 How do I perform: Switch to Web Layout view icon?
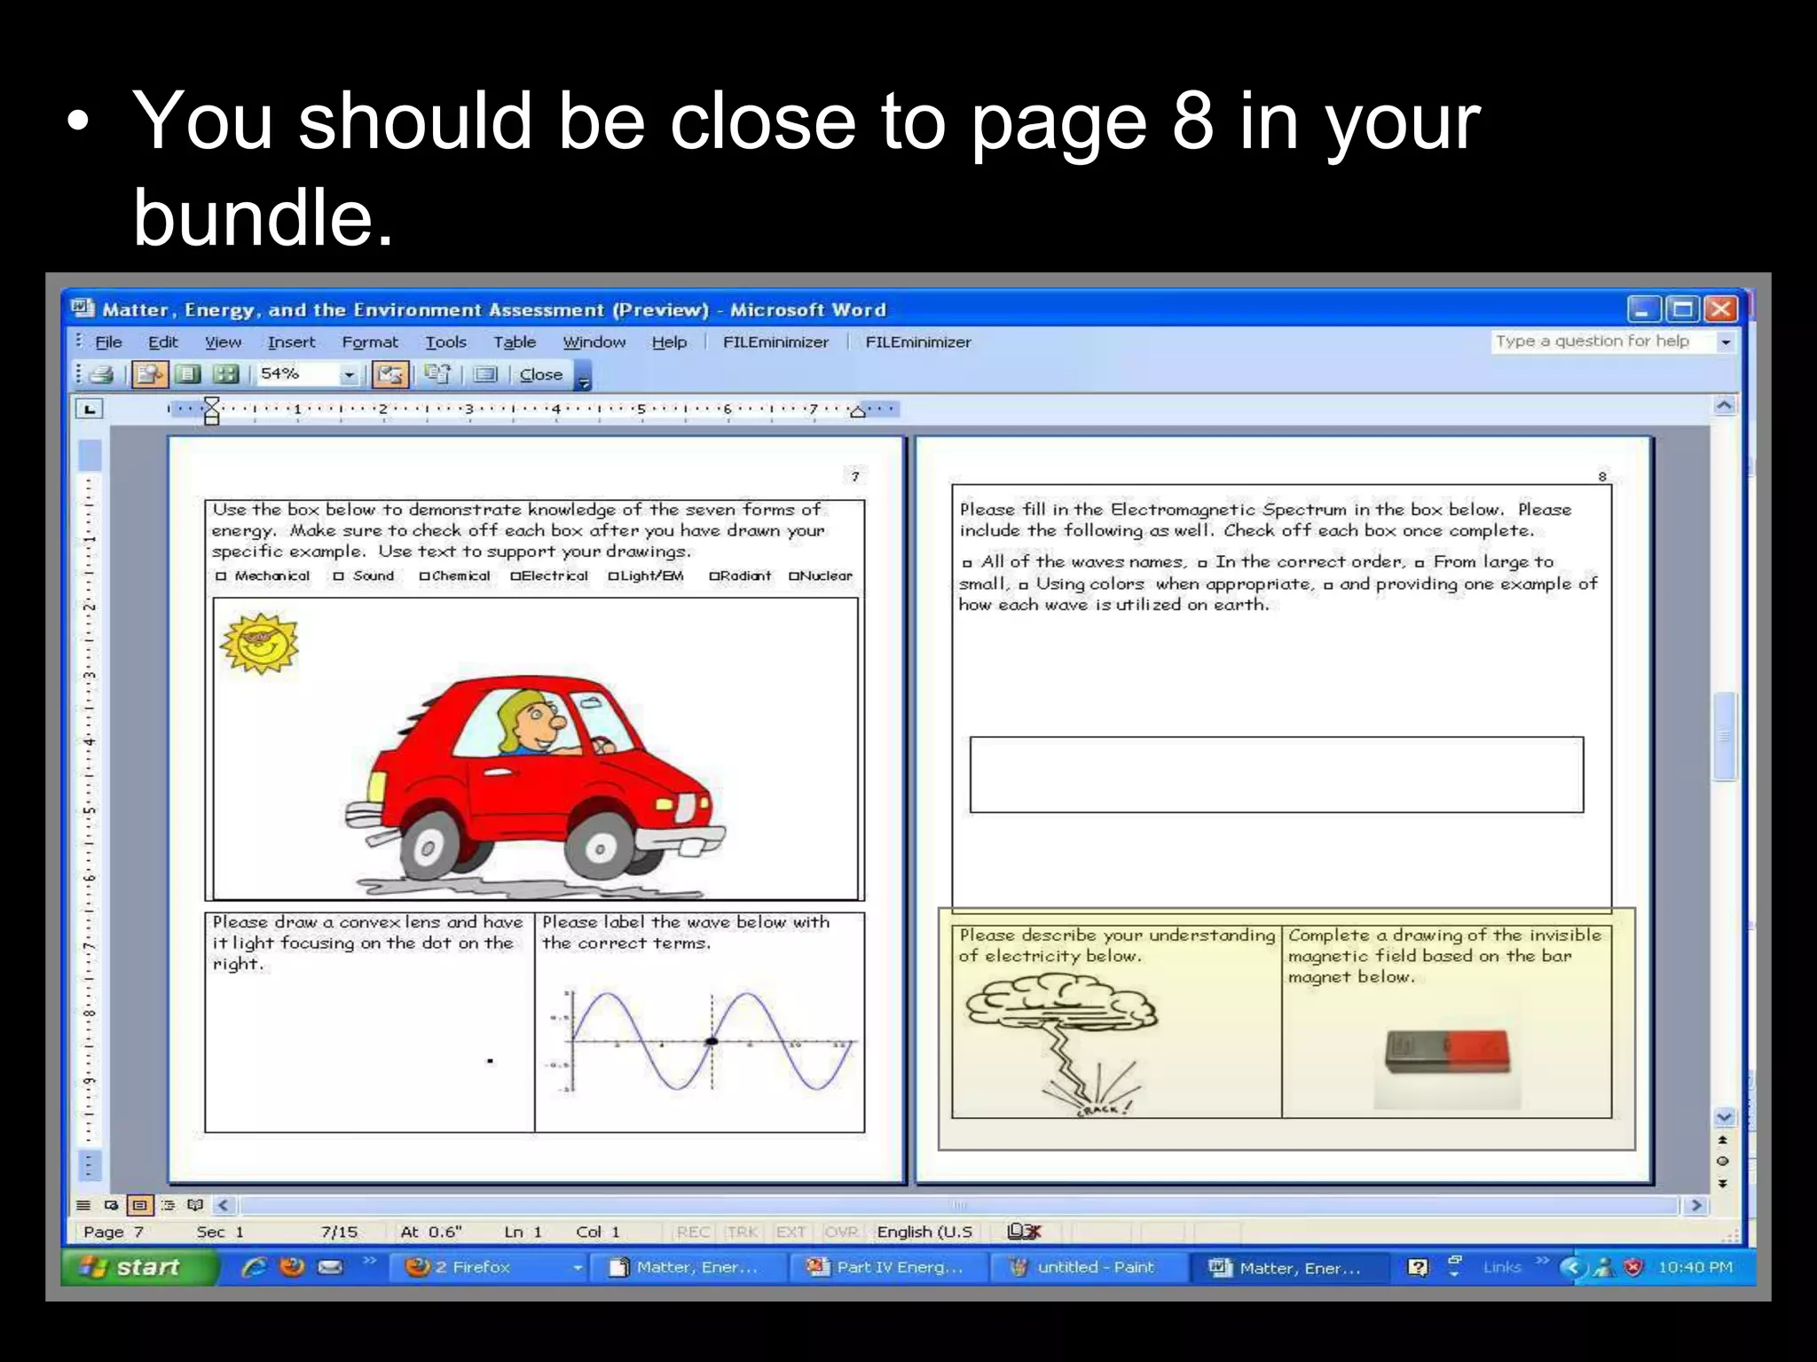point(111,1205)
